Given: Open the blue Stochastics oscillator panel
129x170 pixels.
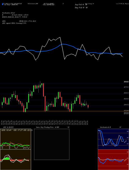Looking at the screenshot, I should click(113, 139).
